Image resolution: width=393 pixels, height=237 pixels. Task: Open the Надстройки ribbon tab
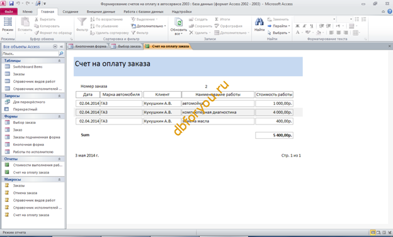(182, 11)
